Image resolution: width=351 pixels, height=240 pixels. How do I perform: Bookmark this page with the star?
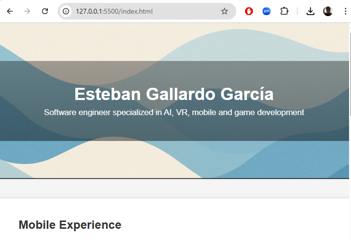[225, 11]
